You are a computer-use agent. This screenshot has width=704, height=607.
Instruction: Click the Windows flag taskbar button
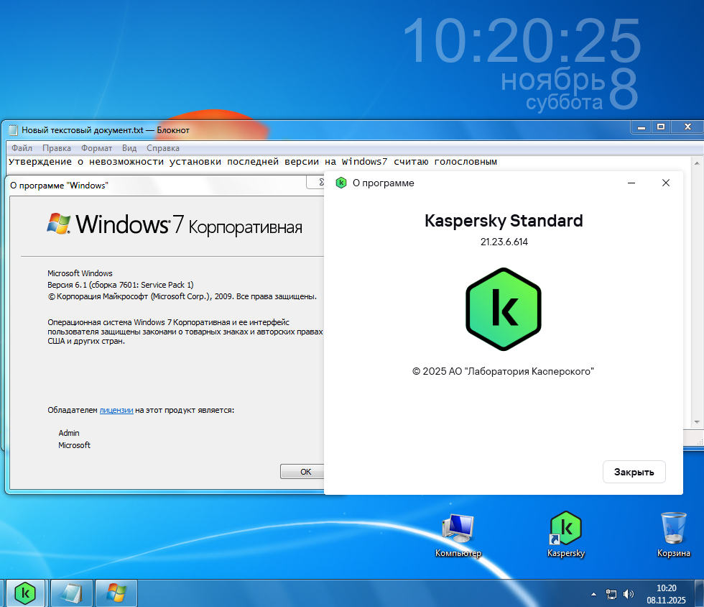tap(116, 593)
